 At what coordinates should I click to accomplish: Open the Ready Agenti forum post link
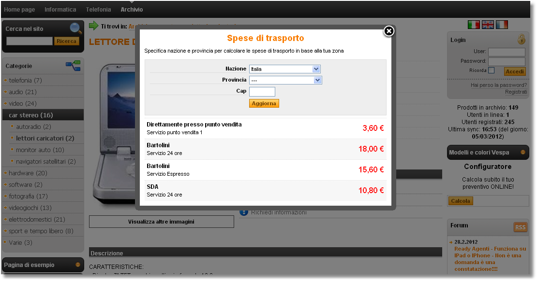click(x=490, y=259)
